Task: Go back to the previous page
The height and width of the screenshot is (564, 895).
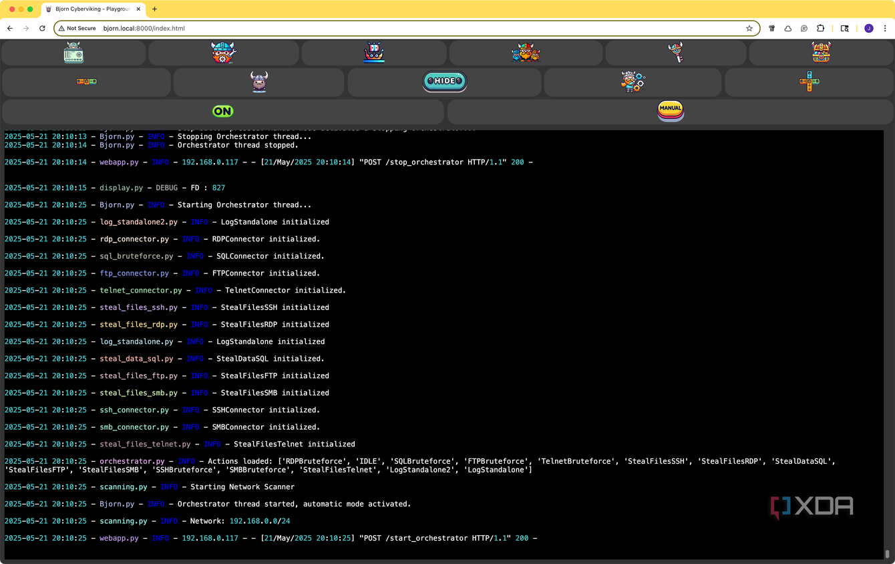Action: pyautogui.click(x=10, y=29)
